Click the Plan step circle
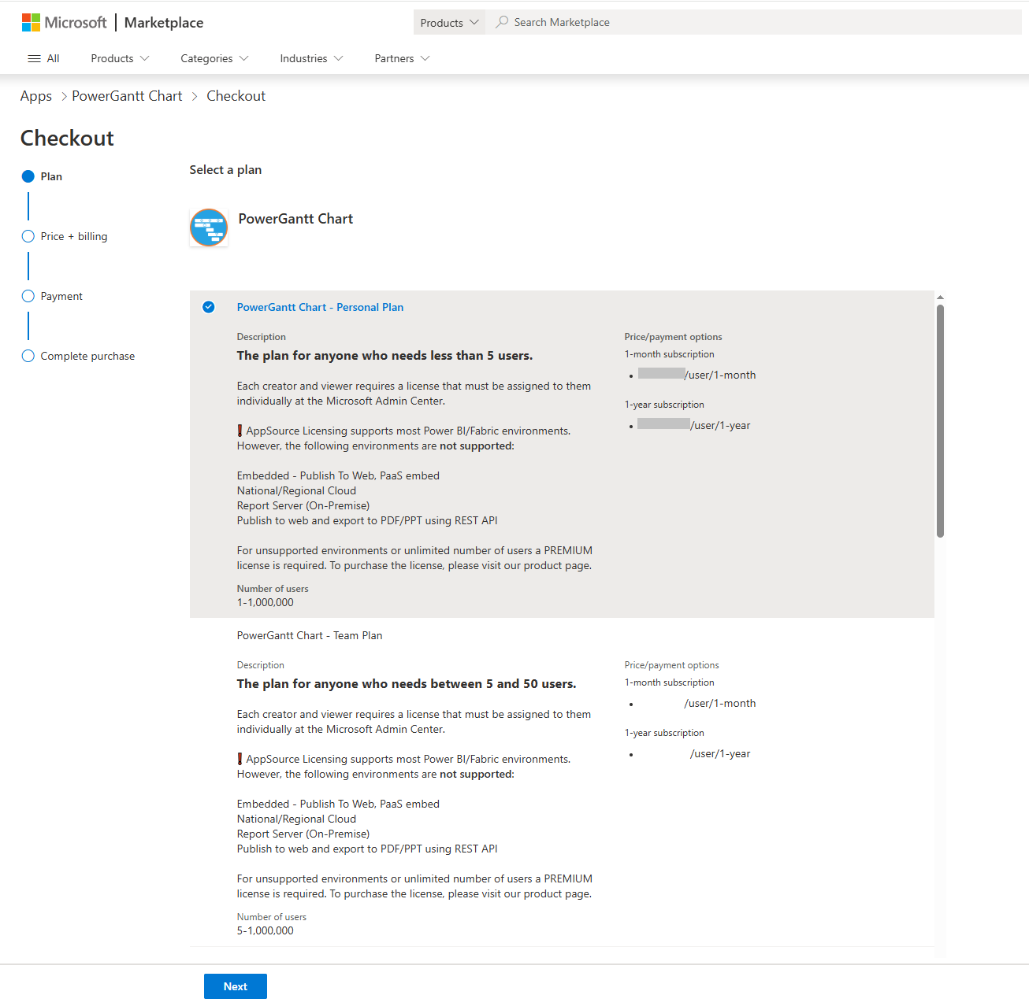The height and width of the screenshot is (1006, 1029). coord(28,176)
